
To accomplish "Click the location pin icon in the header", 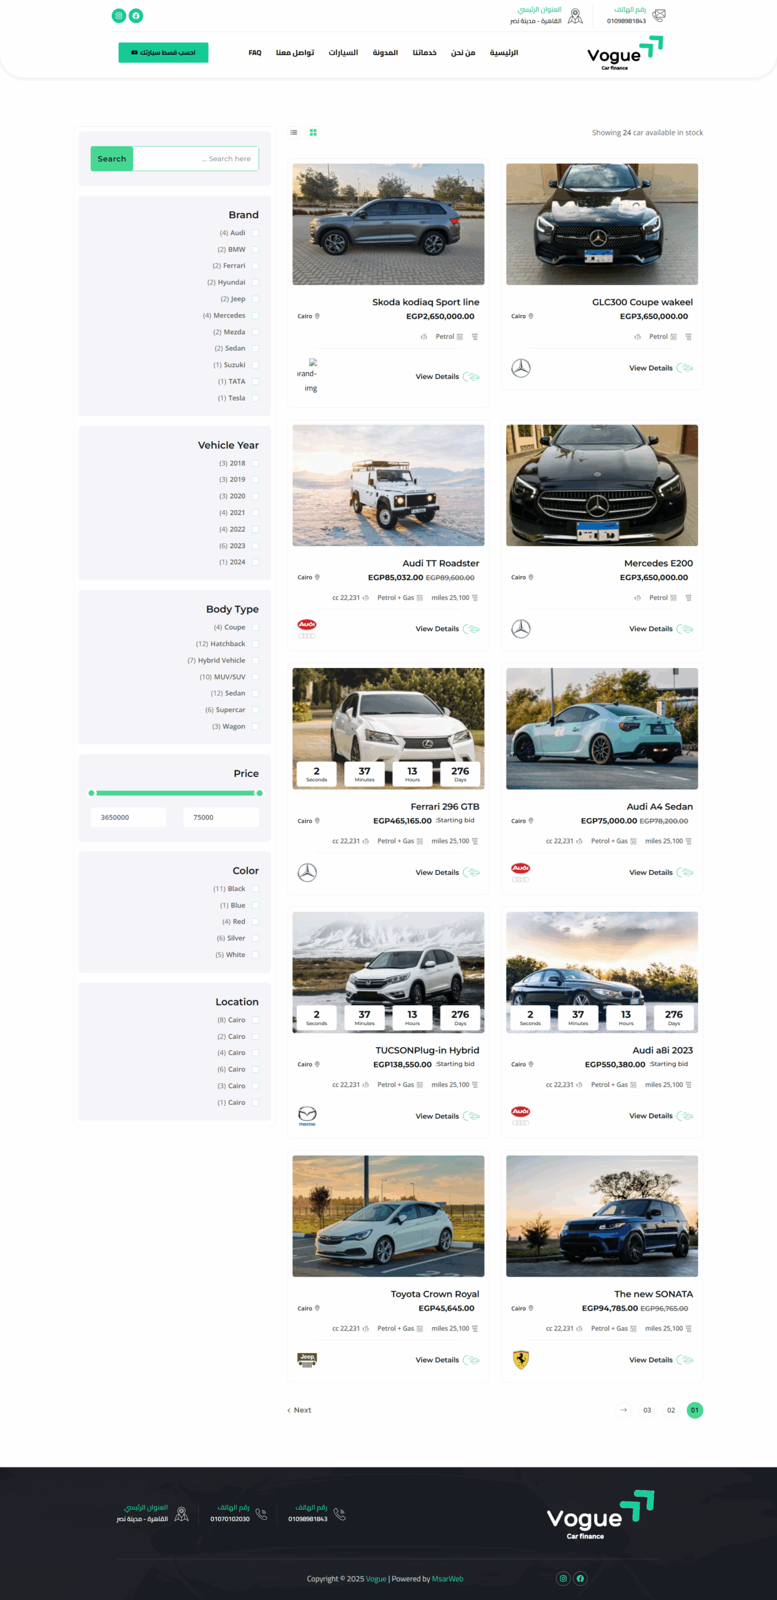I will tap(575, 16).
